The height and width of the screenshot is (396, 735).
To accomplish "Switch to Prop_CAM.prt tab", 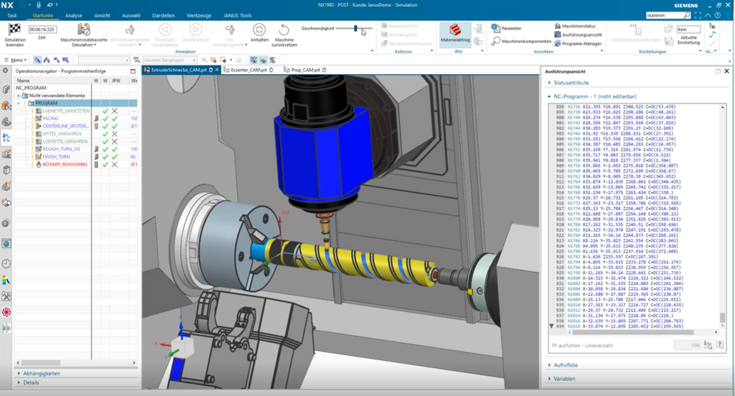I will tap(305, 70).
